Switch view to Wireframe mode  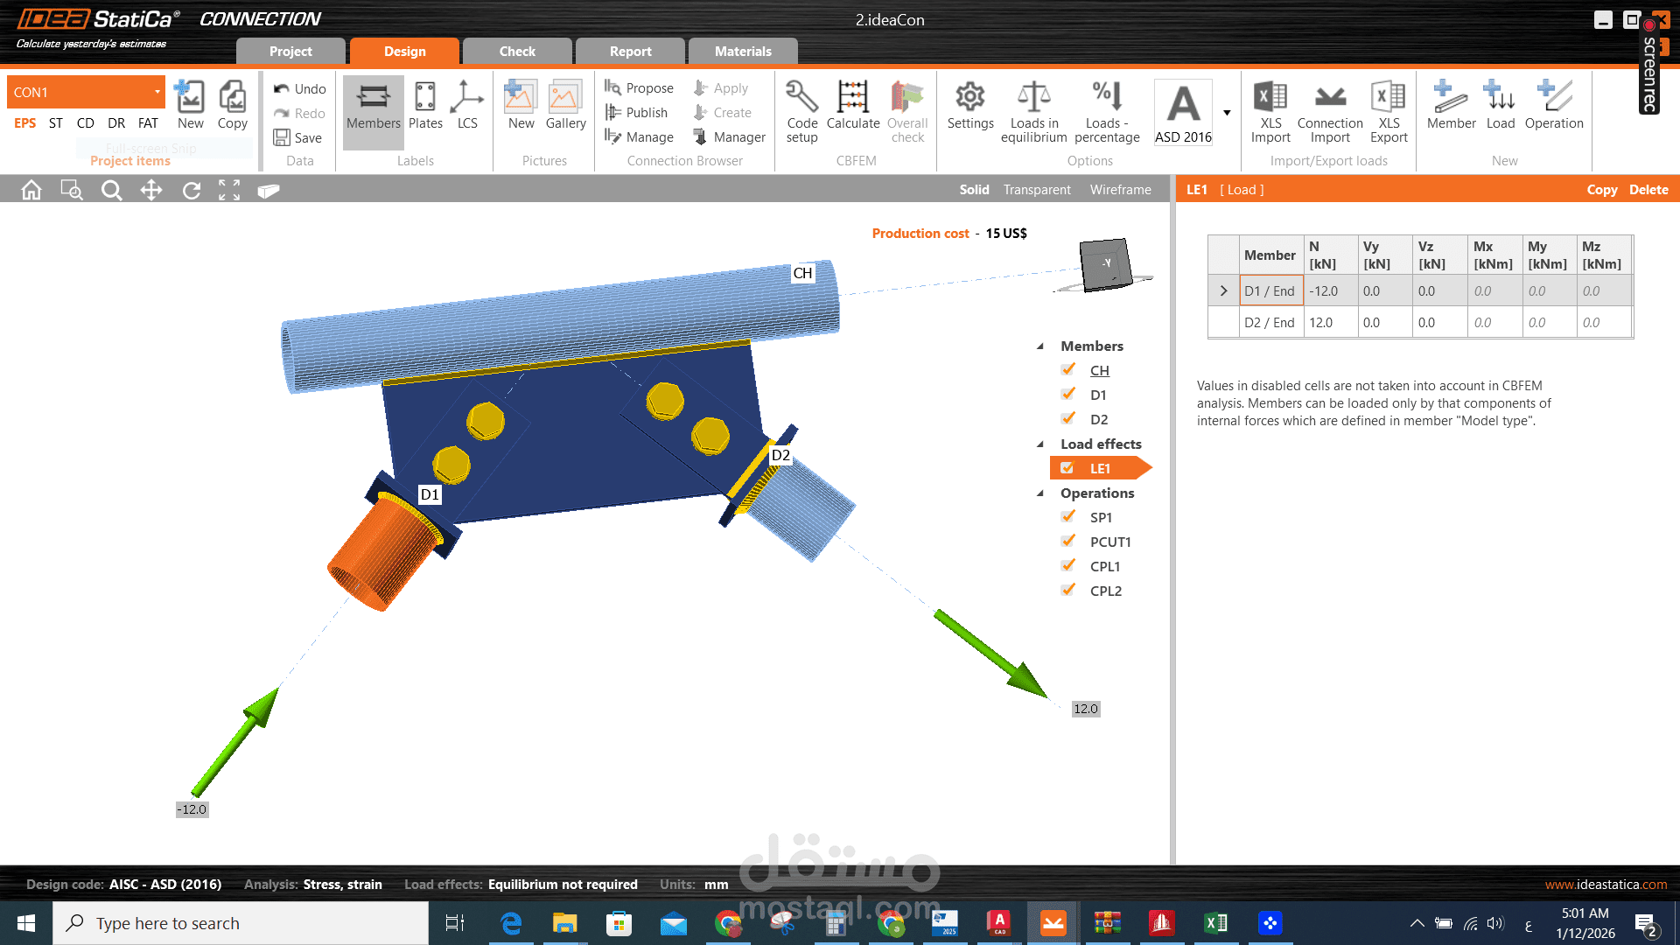point(1120,190)
